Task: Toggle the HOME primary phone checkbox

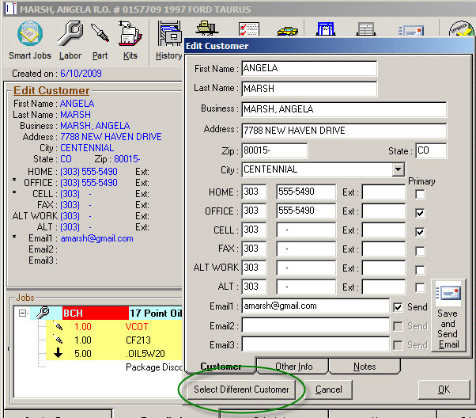Action: (x=421, y=193)
